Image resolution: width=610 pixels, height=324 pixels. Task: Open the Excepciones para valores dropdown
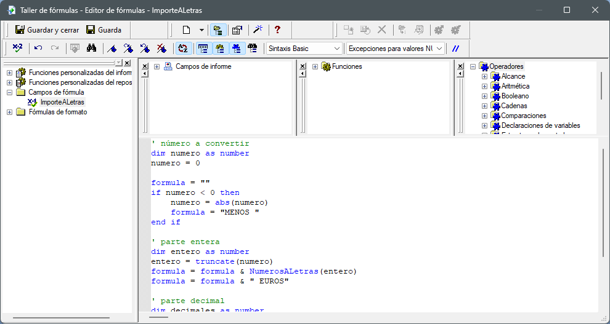tap(395, 48)
